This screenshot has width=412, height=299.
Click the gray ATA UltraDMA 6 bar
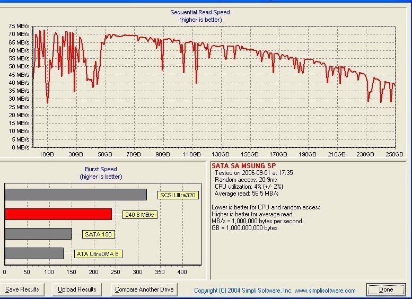click(x=34, y=253)
